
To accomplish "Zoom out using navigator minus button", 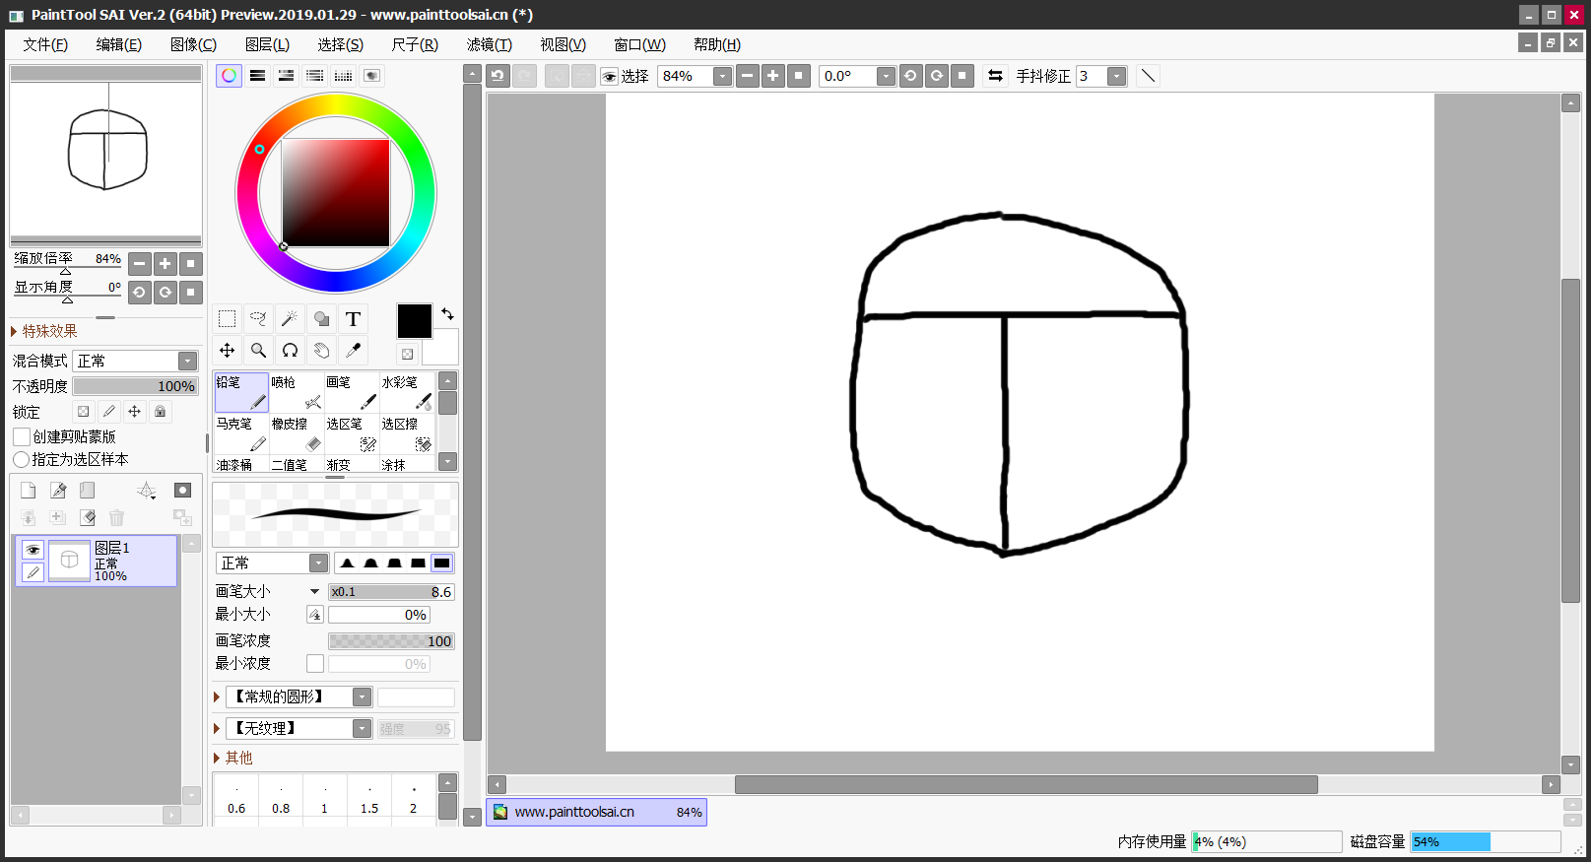I will point(140,263).
